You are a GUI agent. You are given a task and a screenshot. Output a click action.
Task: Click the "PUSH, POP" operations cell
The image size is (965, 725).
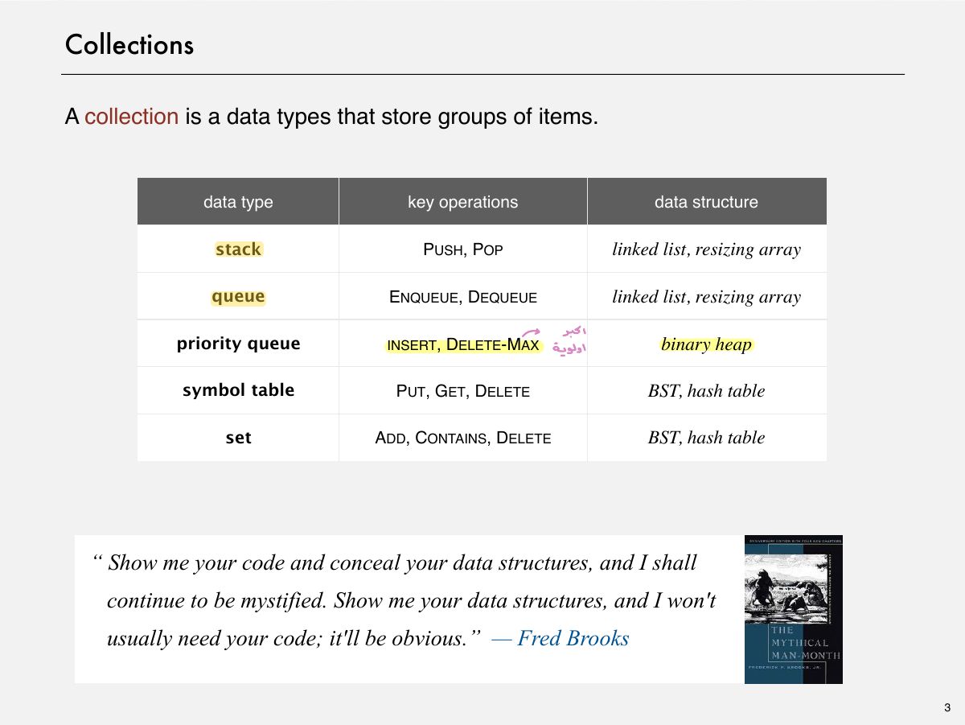(x=463, y=249)
